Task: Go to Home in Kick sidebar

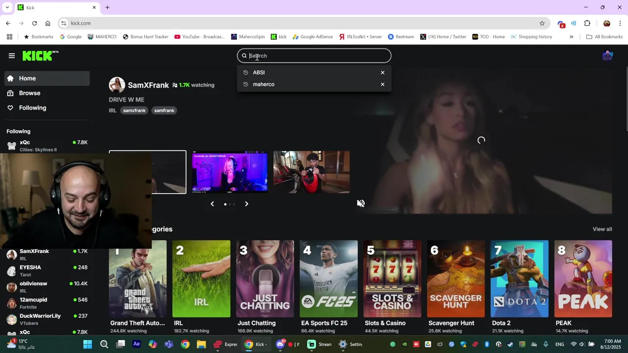Action: (47, 78)
